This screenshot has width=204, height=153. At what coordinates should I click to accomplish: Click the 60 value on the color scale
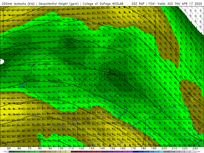pyautogui.click(x=19, y=148)
